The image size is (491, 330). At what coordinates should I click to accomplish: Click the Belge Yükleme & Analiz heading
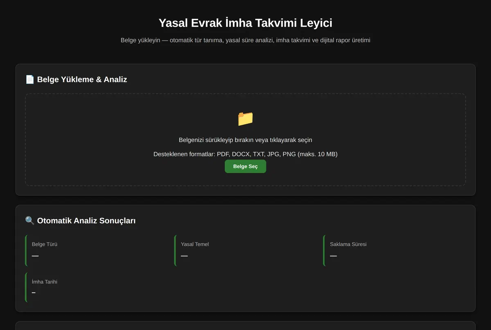76,79
